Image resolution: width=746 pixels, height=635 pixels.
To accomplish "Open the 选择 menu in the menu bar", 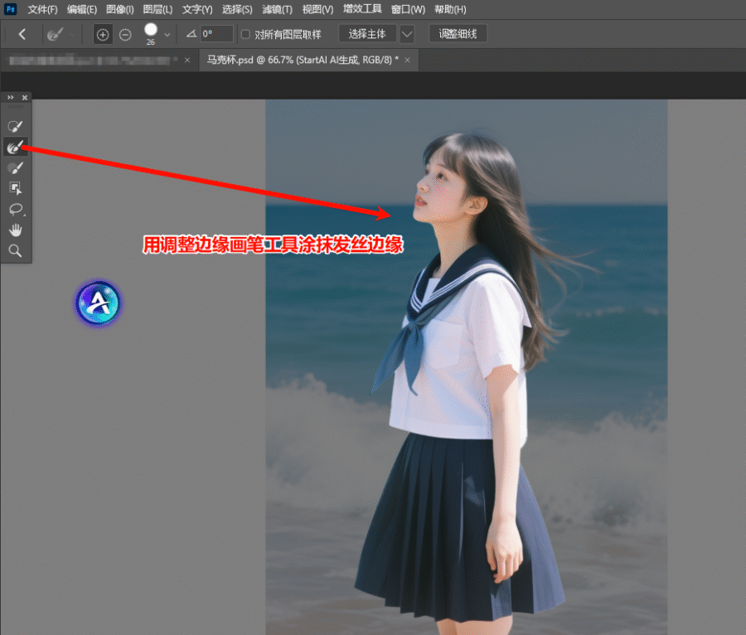I will (236, 9).
